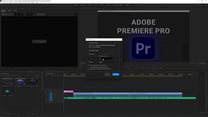Enable Transcribe in point to out point only
The width and height of the screenshot is (208, 117).
click(89, 65)
